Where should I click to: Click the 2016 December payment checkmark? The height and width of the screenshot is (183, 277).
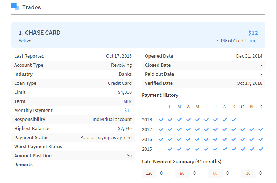261,139
